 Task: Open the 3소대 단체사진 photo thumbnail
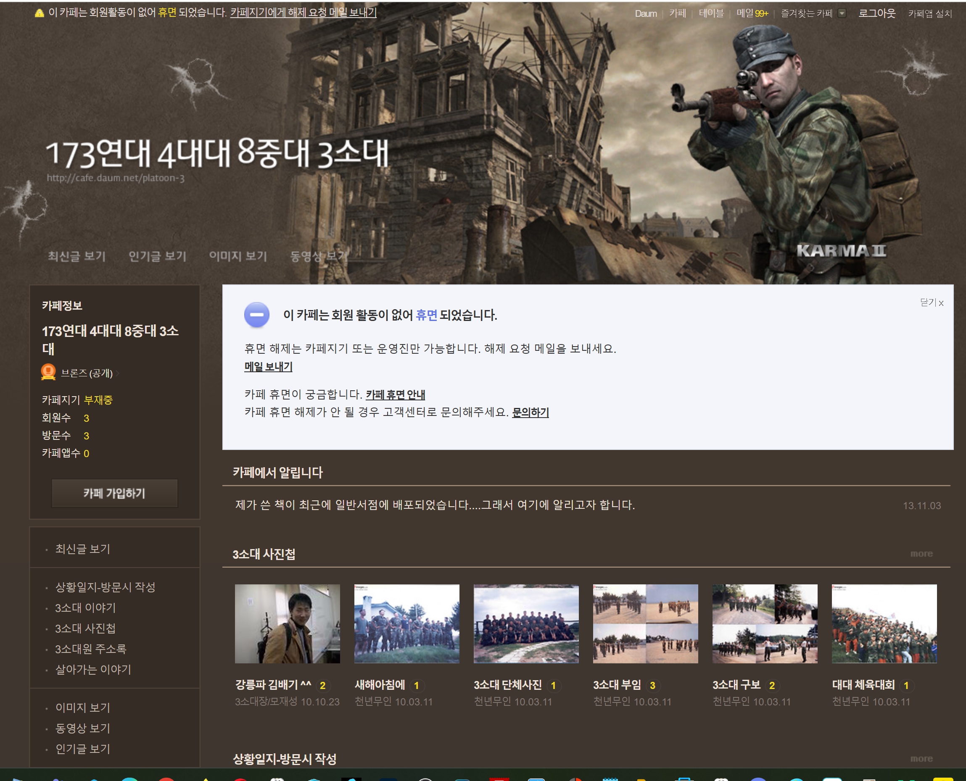coord(526,623)
